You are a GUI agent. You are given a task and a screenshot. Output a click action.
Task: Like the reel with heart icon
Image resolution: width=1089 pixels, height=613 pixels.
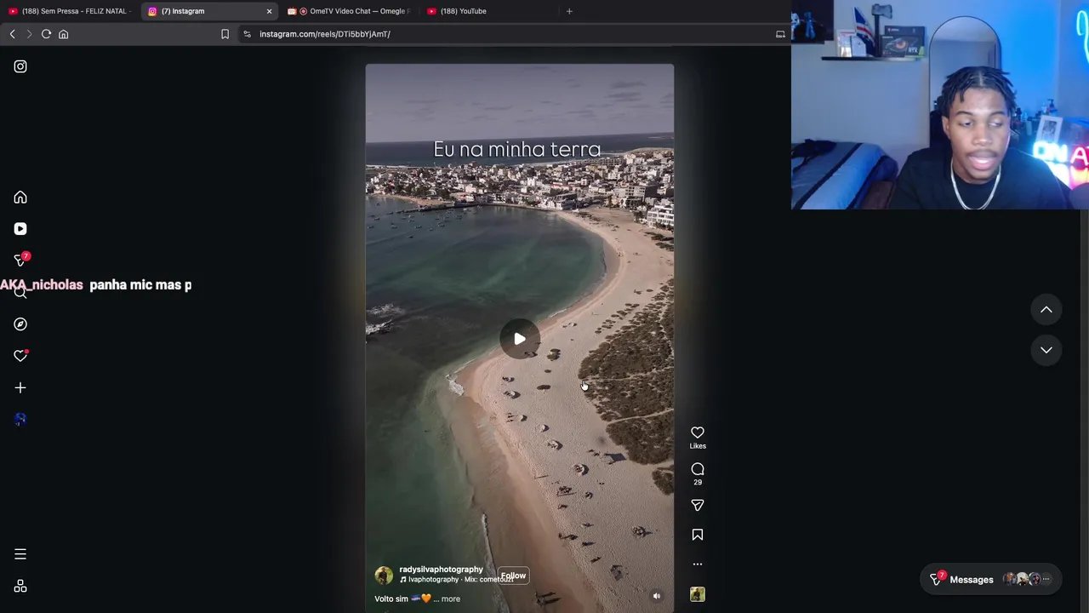pyautogui.click(x=698, y=433)
